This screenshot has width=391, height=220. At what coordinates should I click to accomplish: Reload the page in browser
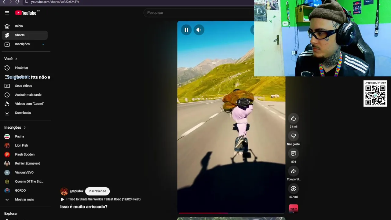(17, 2)
